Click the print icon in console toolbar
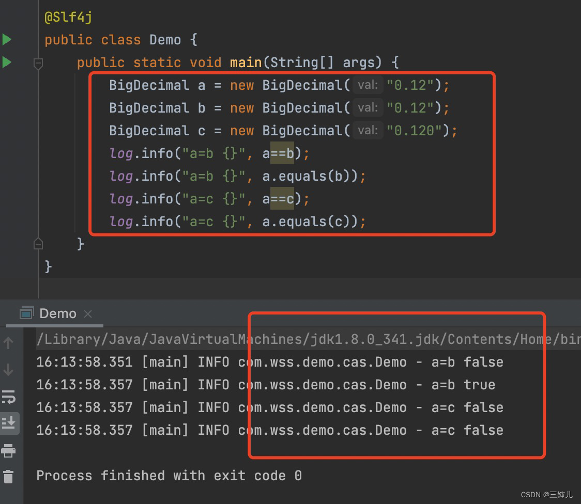Viewport: 581px width, 504px height. point(9,451)
